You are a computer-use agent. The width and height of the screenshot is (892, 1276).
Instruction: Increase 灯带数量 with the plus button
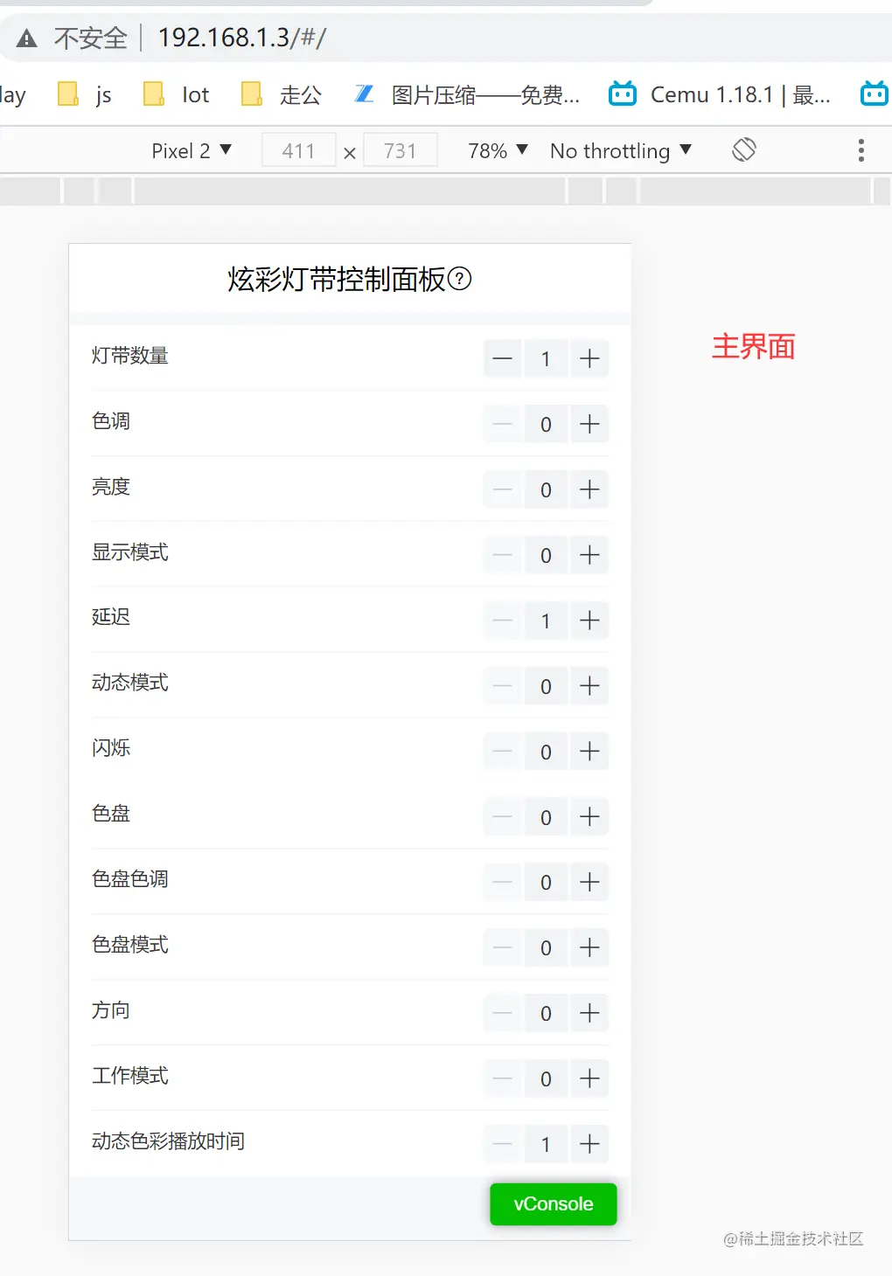[589, 358]
